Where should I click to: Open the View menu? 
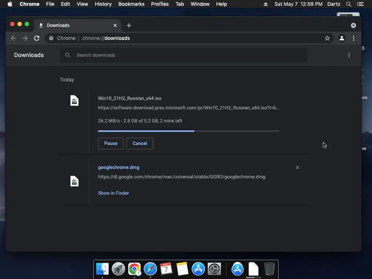coord(82,4)
